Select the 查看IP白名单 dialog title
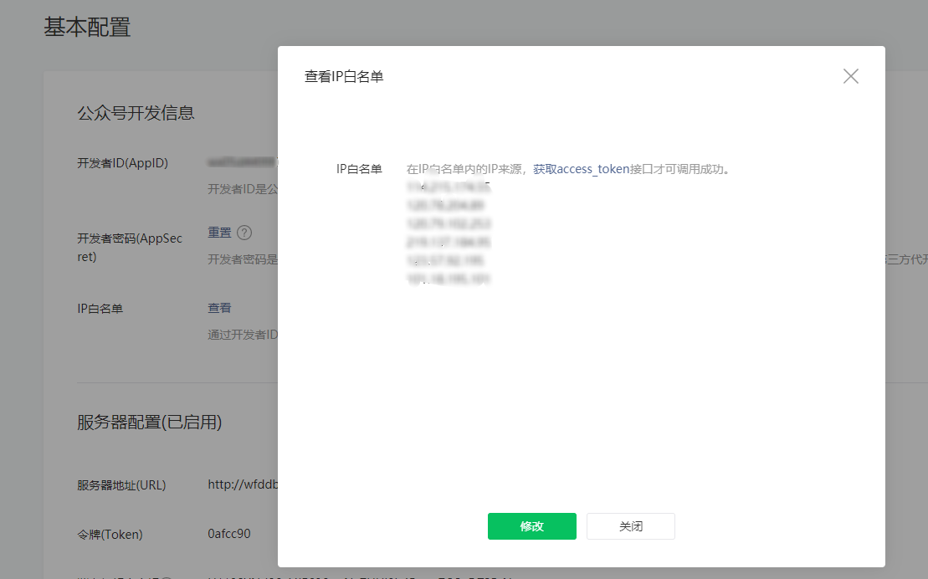Image resolution: width=928 pixels, height=579 pixels. pyautogui.click(x=344, y=76)
